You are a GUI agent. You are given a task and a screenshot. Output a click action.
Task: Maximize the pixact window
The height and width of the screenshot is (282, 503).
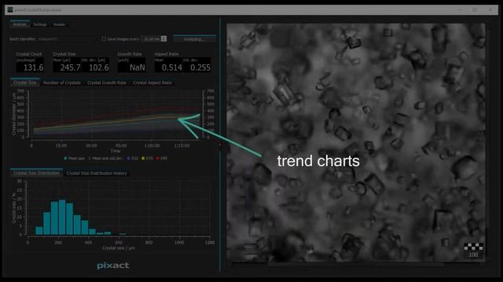[475, 9]
